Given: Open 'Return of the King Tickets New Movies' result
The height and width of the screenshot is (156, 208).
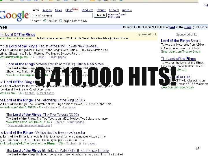Looking at the screenshot, I should [x=50, y=46].
